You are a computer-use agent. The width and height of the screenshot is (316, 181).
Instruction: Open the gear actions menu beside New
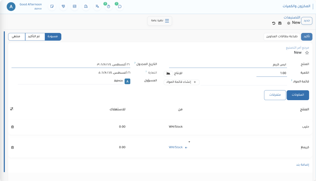(289, 23)
